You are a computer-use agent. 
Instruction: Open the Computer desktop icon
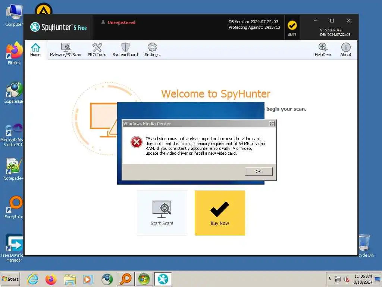14,15
